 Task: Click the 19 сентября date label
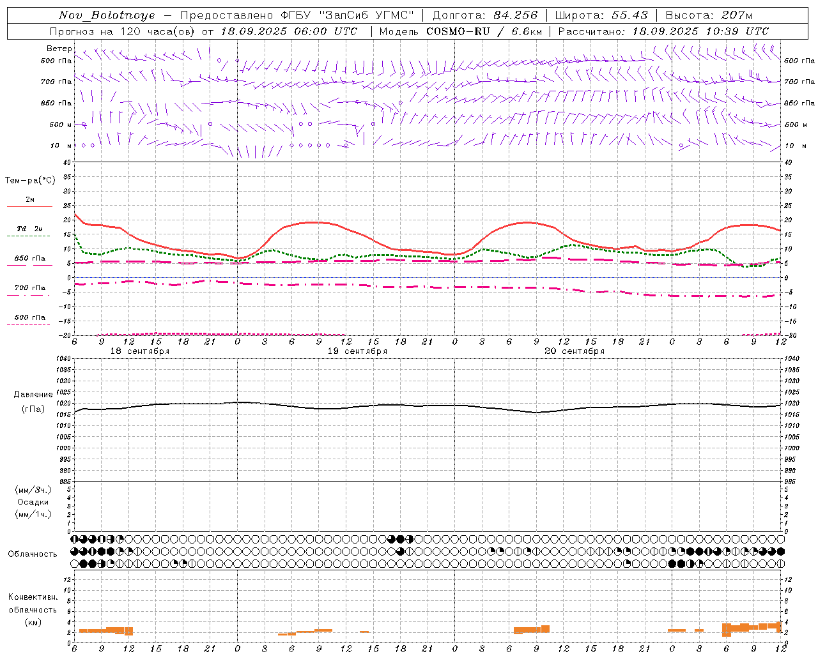(x=357, y=351)
